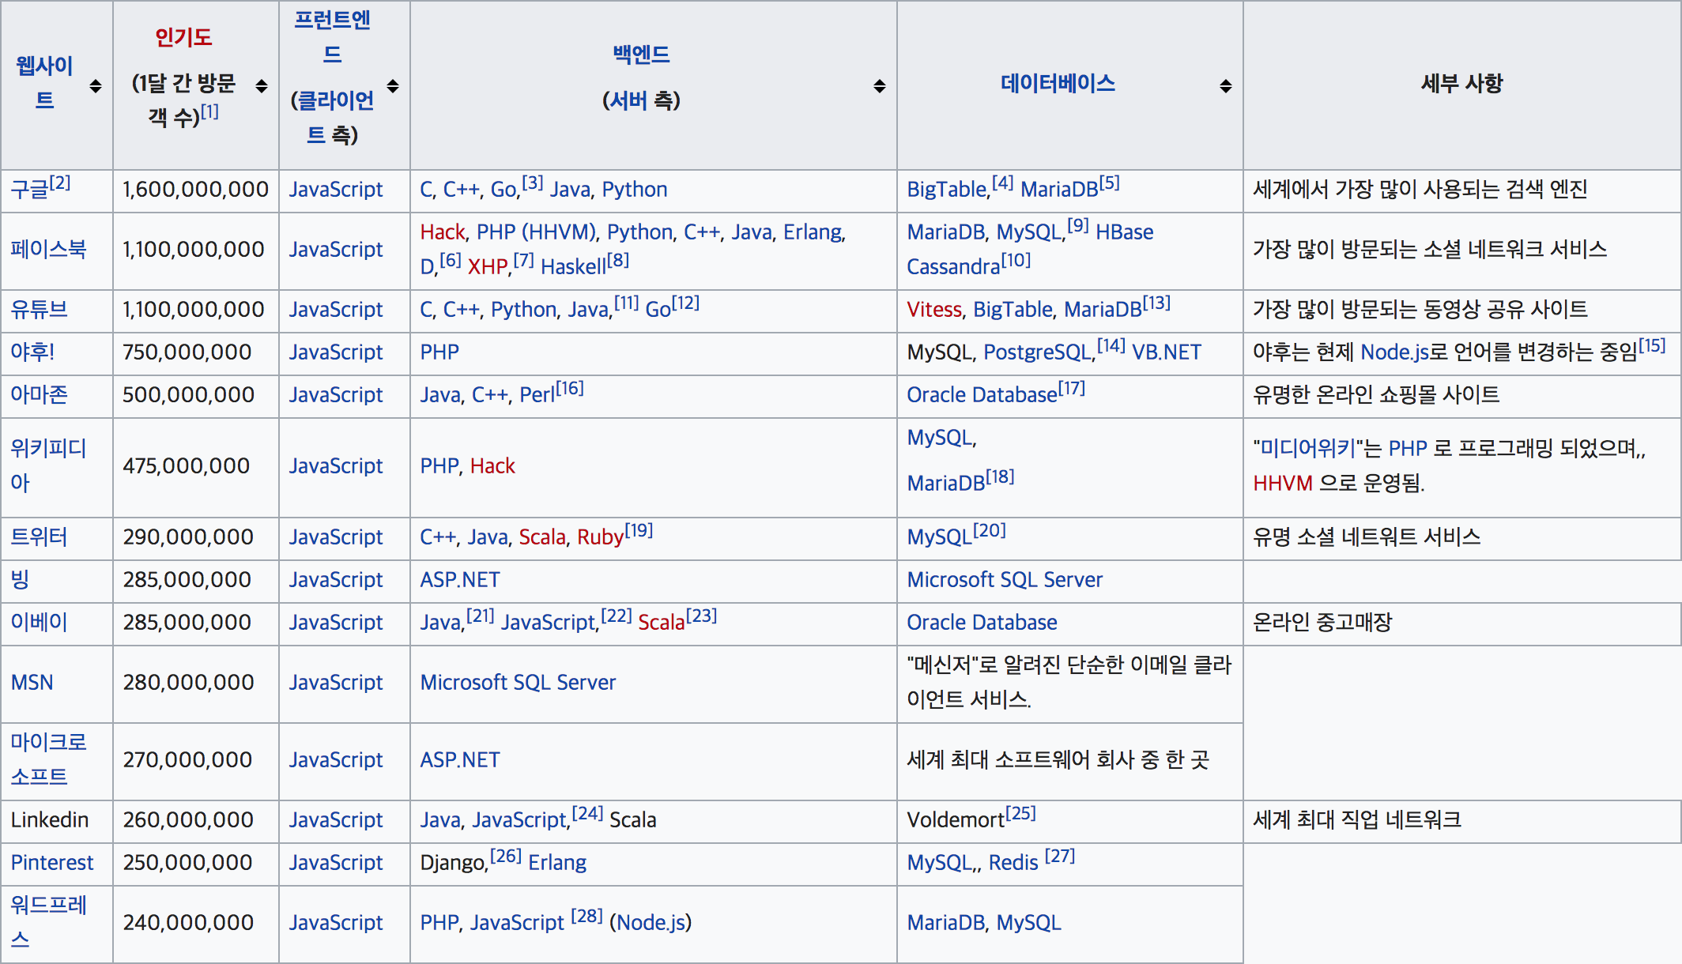Sort by 프런트엔드 column sort arrows

(393, 85)
